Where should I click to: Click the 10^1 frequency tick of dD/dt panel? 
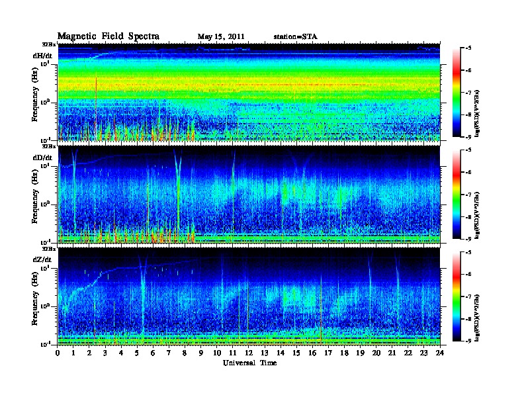pyautogui.click(x=45, y=165)
